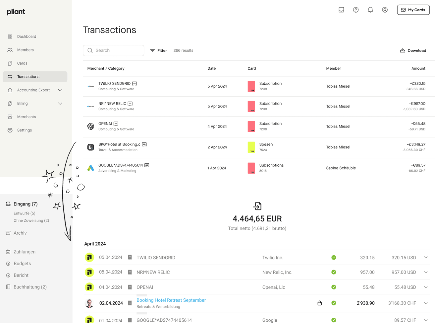
Task: Click the Booking.com merchant logo
Action: pyautogui.click(x=90, y=147)
